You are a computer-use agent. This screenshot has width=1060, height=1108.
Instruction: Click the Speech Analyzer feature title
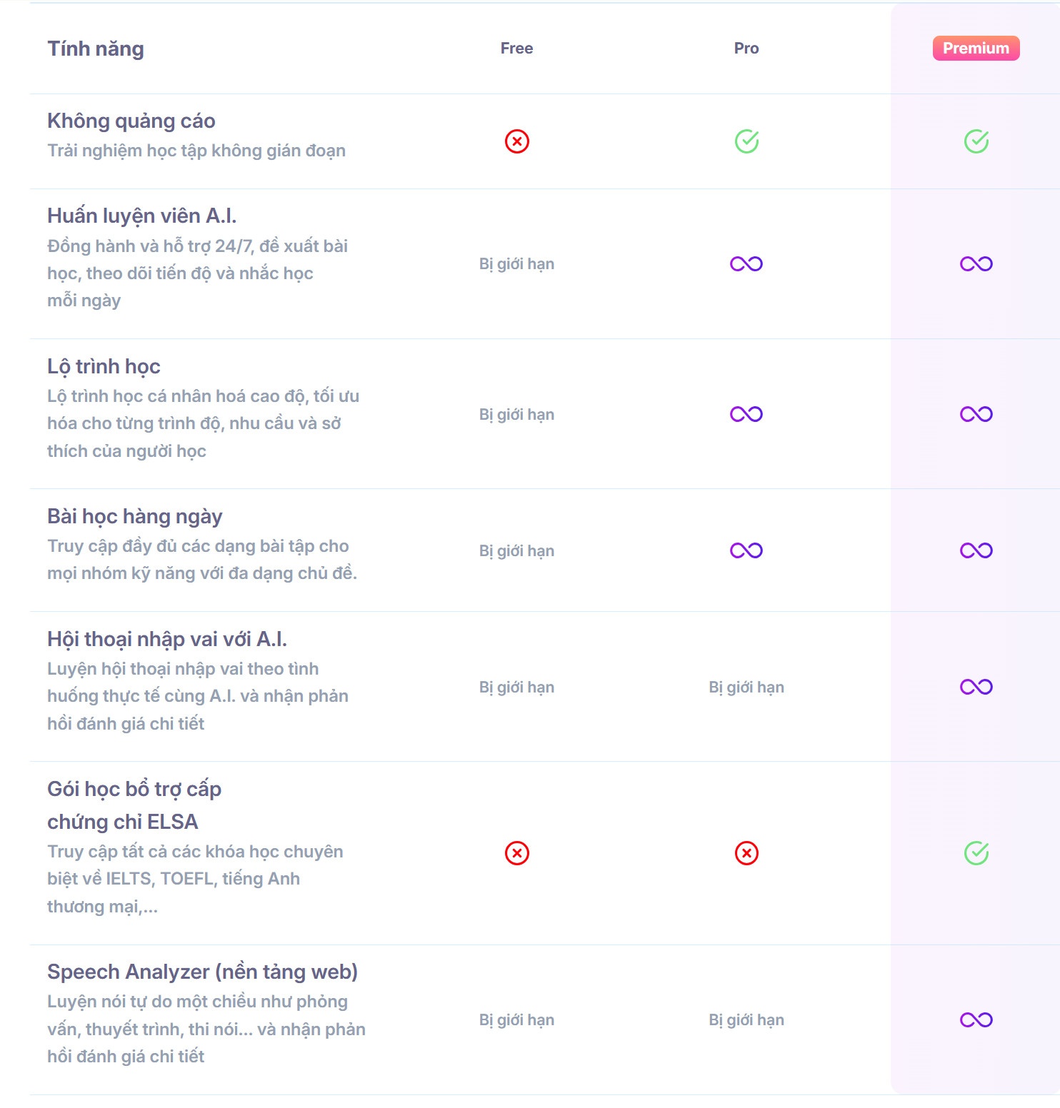click(202, 972)
